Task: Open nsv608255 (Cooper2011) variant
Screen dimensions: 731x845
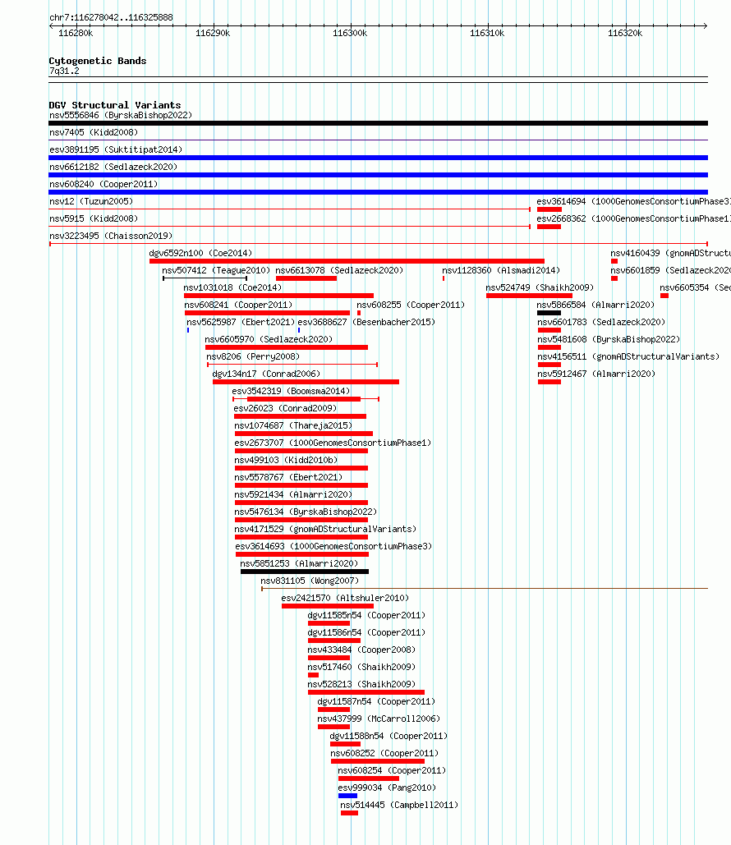Action: pos(411,305)
